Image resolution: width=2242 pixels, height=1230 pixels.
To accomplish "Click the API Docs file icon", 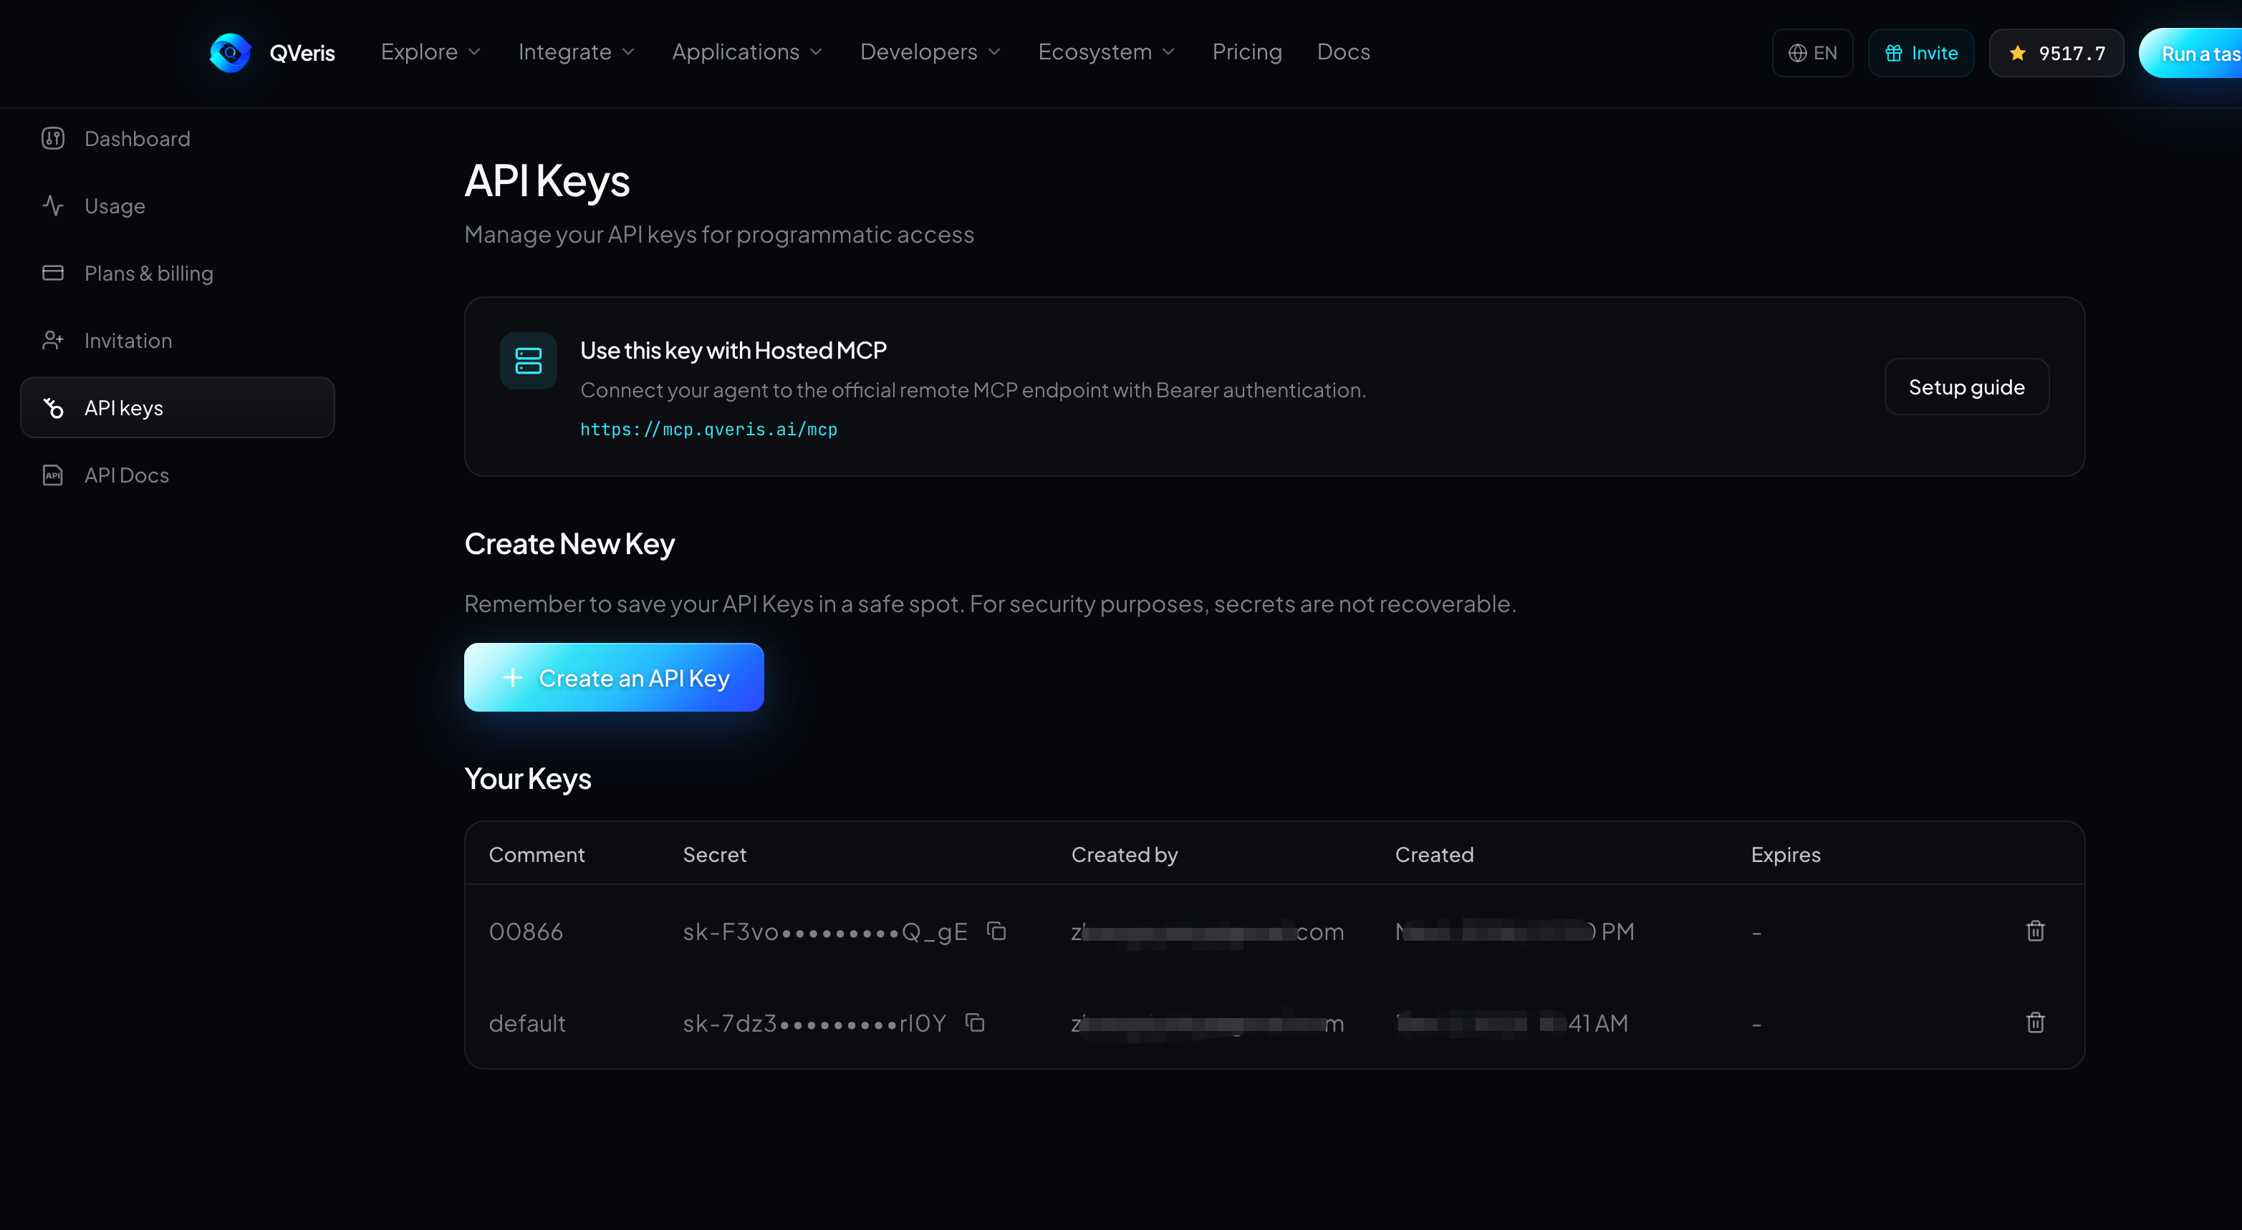I will [53, 475].
